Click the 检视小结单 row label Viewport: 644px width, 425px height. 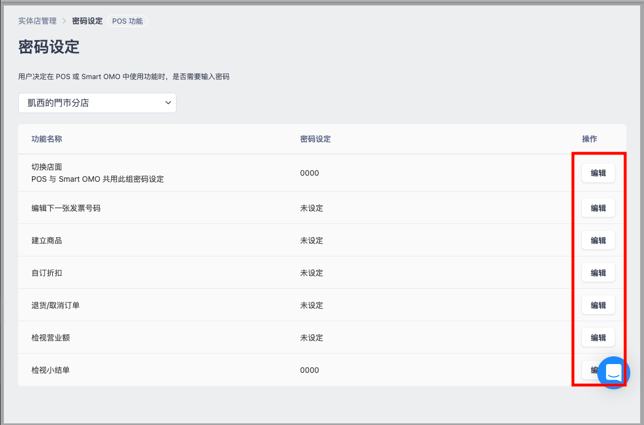tap(51, 370)
